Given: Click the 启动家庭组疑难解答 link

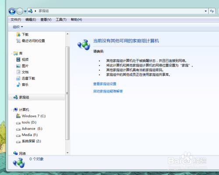Looking at the screenshot, I should (108, 91).
